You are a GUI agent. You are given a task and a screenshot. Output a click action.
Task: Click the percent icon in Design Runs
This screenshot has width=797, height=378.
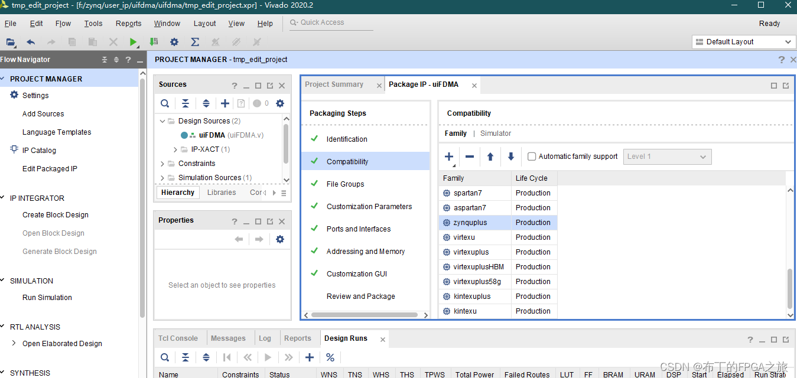click(330, 357)
